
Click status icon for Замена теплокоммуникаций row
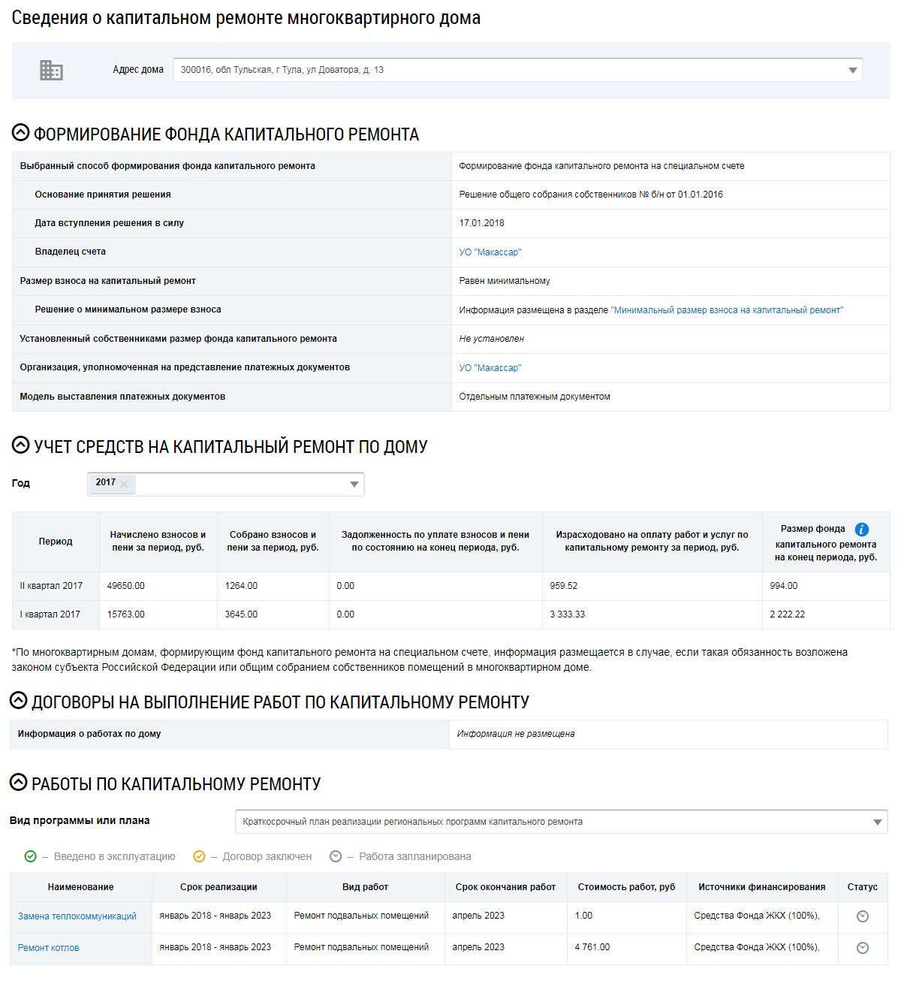(863, 916)
